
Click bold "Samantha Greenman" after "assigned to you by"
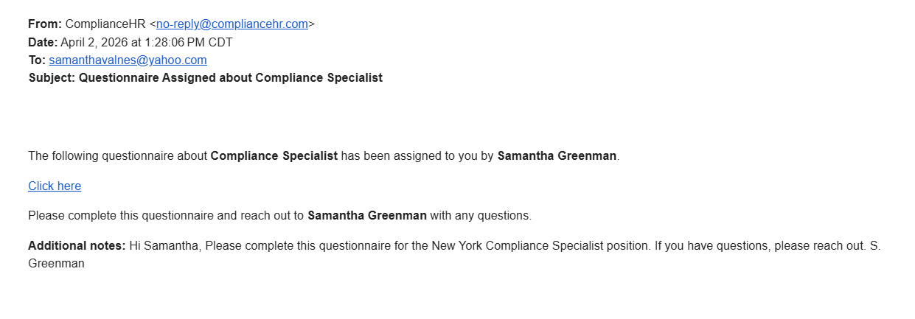(557, 155)
